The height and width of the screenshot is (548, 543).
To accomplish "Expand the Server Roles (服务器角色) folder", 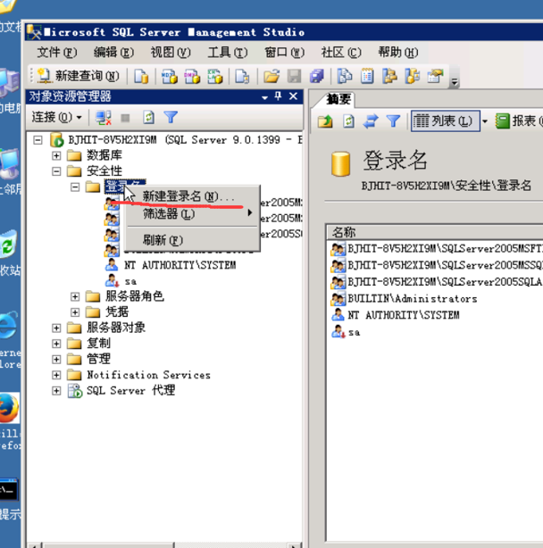I will click(75, 296).
